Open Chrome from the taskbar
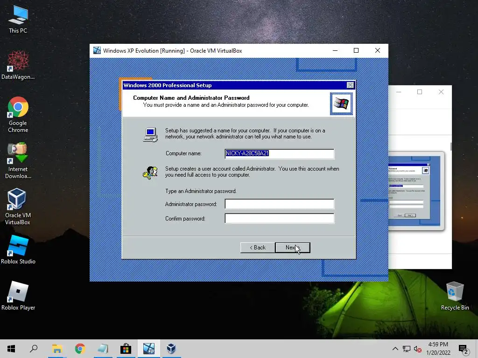 coord(80,349)
